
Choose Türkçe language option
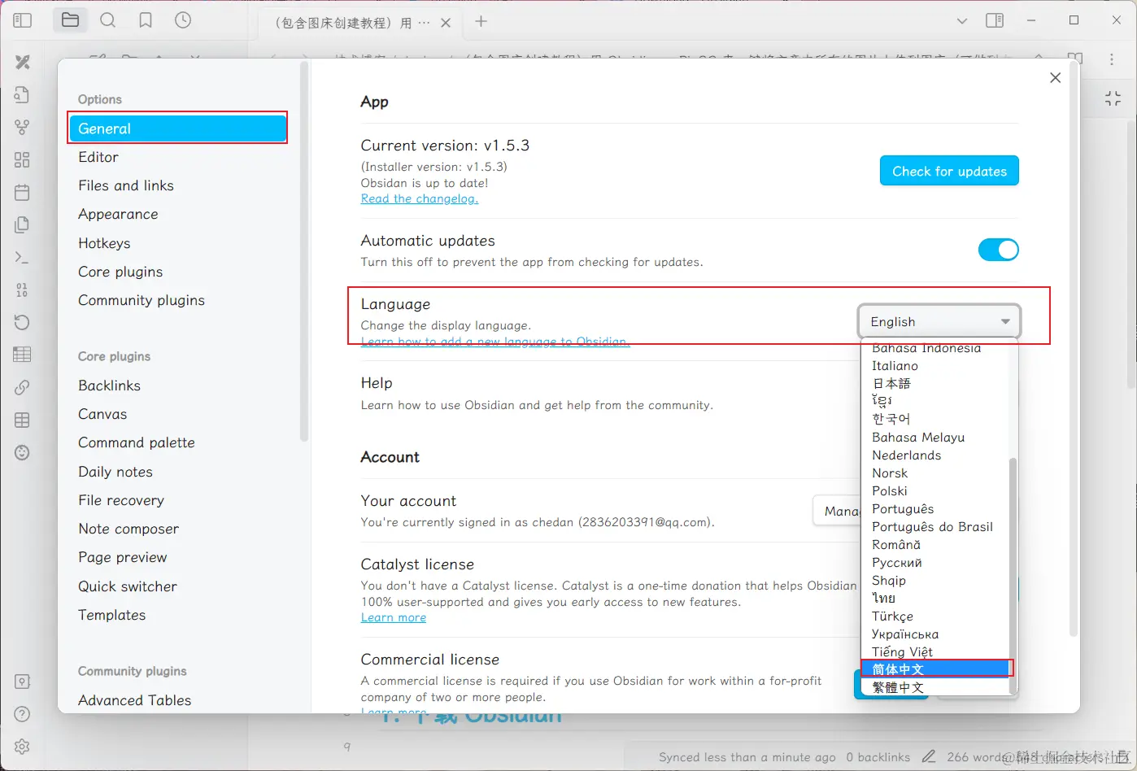(935, 616)
